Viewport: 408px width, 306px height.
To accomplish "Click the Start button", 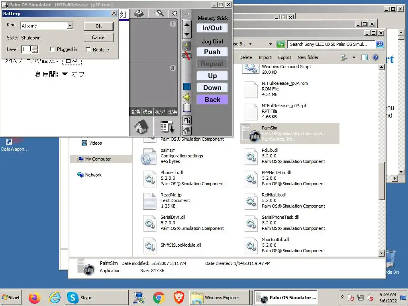I will [x=11, y=297].
